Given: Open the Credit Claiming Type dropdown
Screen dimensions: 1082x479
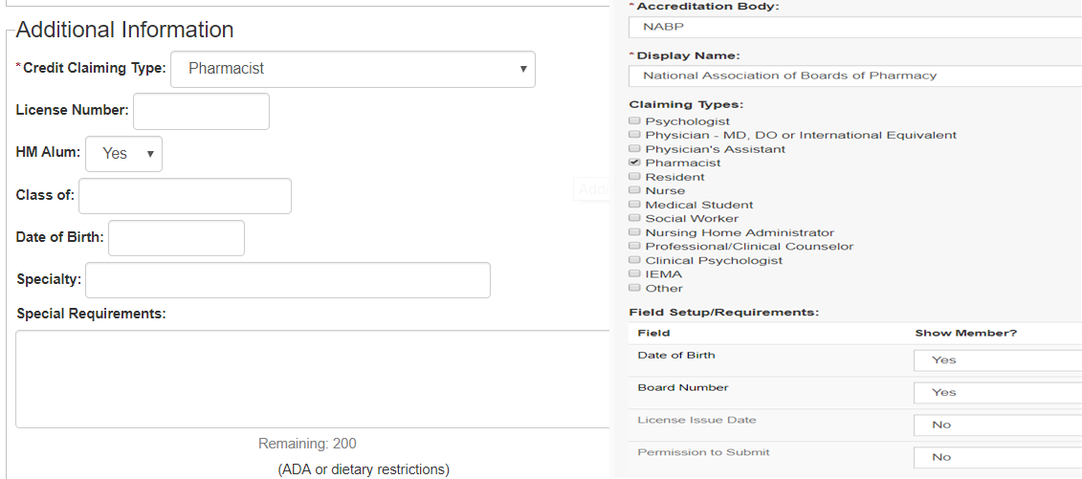Looking at the screenshot, I should click(x=352, y=69).
